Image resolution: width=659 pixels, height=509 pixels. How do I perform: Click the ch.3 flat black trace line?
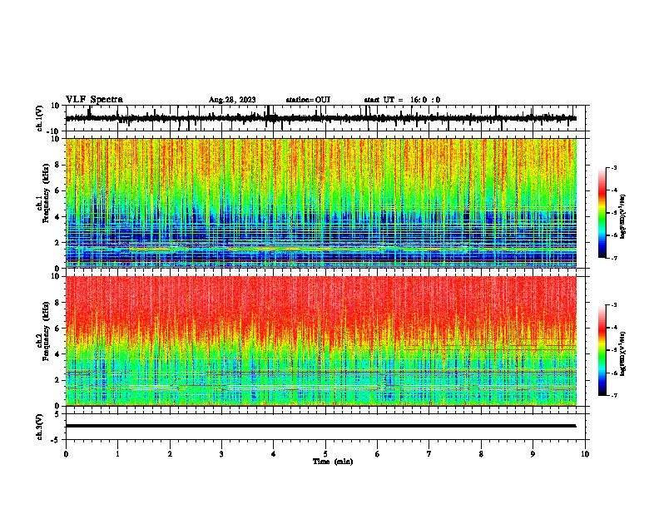click(321, 426)
